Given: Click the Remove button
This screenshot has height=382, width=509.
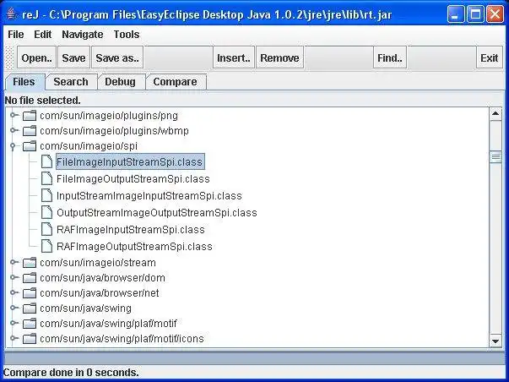Looking at the screenshot, I should click(x=279, y=57).
